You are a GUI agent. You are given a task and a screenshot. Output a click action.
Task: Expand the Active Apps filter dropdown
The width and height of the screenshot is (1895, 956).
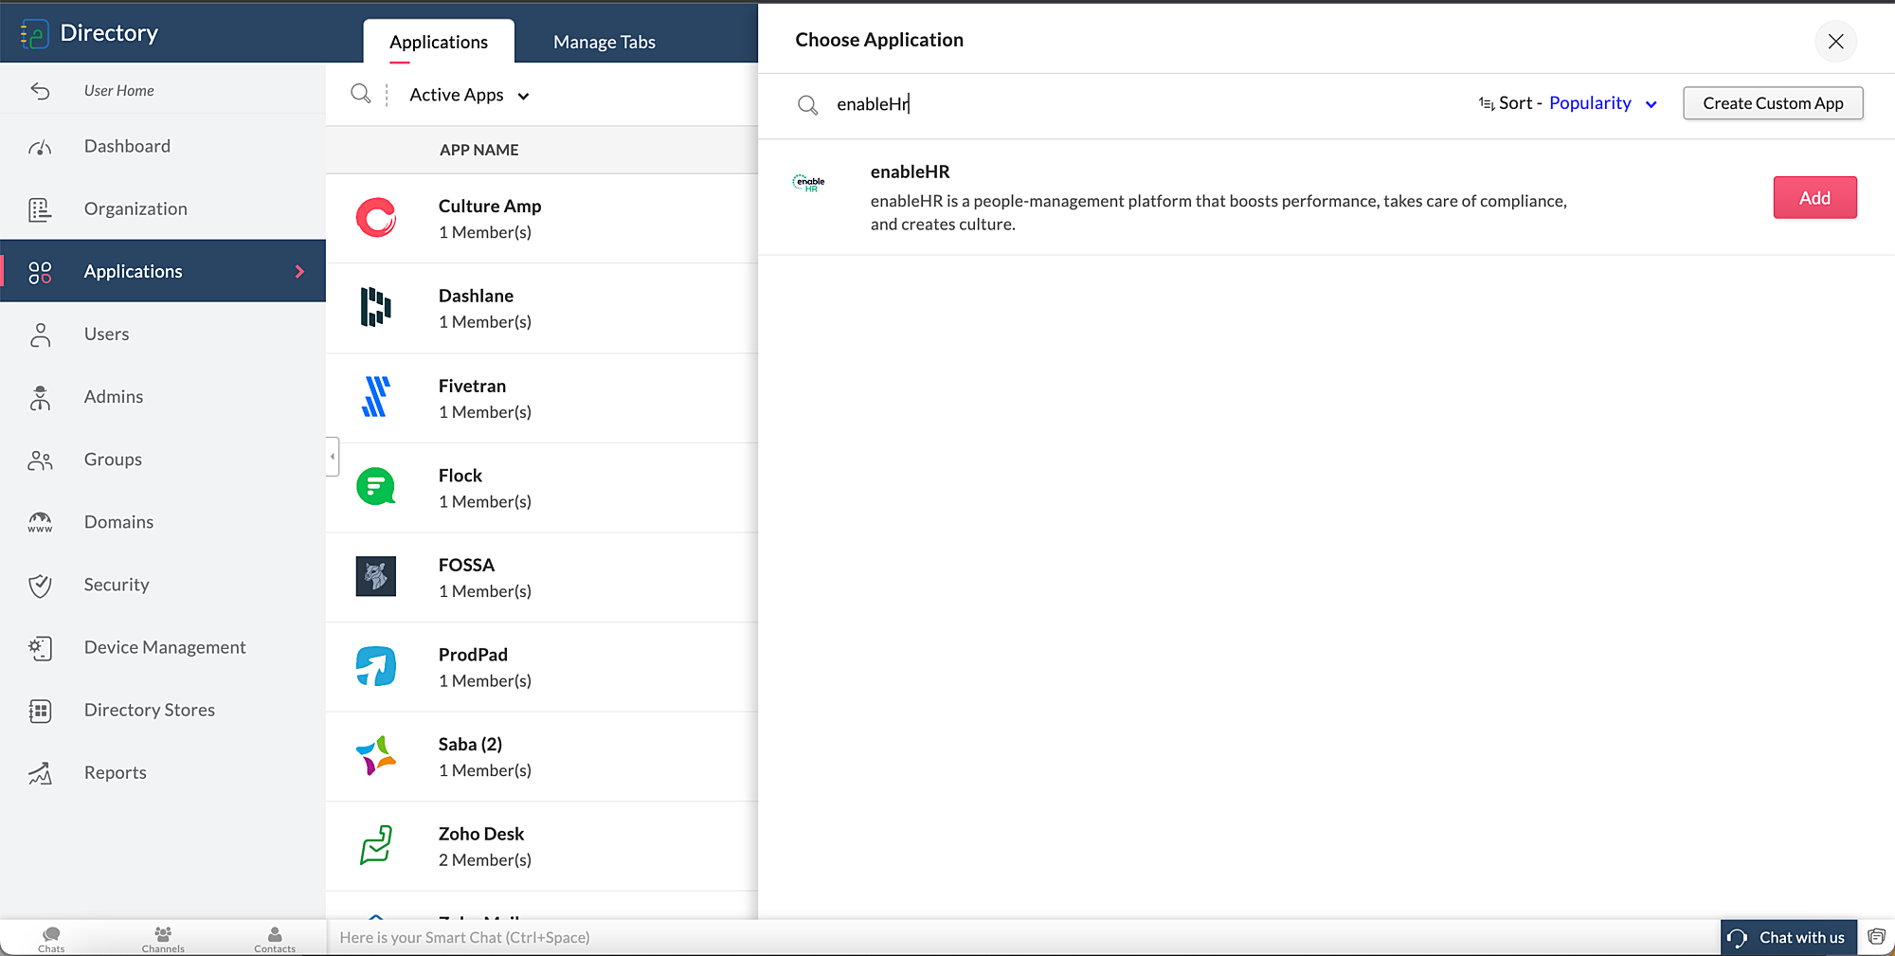click(469, 95)
